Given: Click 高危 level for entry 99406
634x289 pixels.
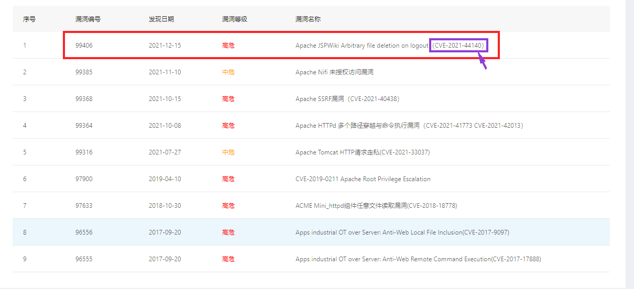Looking at the screenshot, I should point(228,46).
